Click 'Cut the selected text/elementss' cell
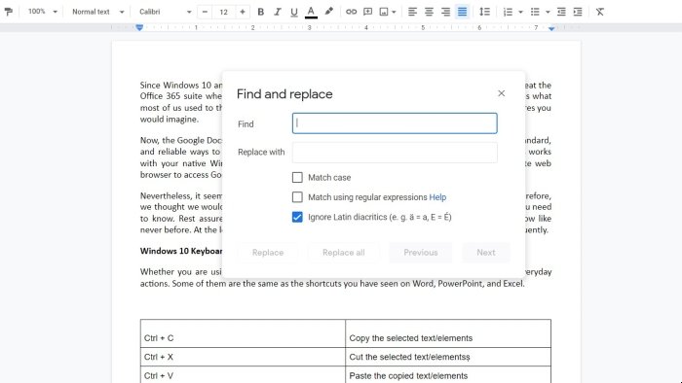Screen dimensions: 682x383 pos(448,357)
